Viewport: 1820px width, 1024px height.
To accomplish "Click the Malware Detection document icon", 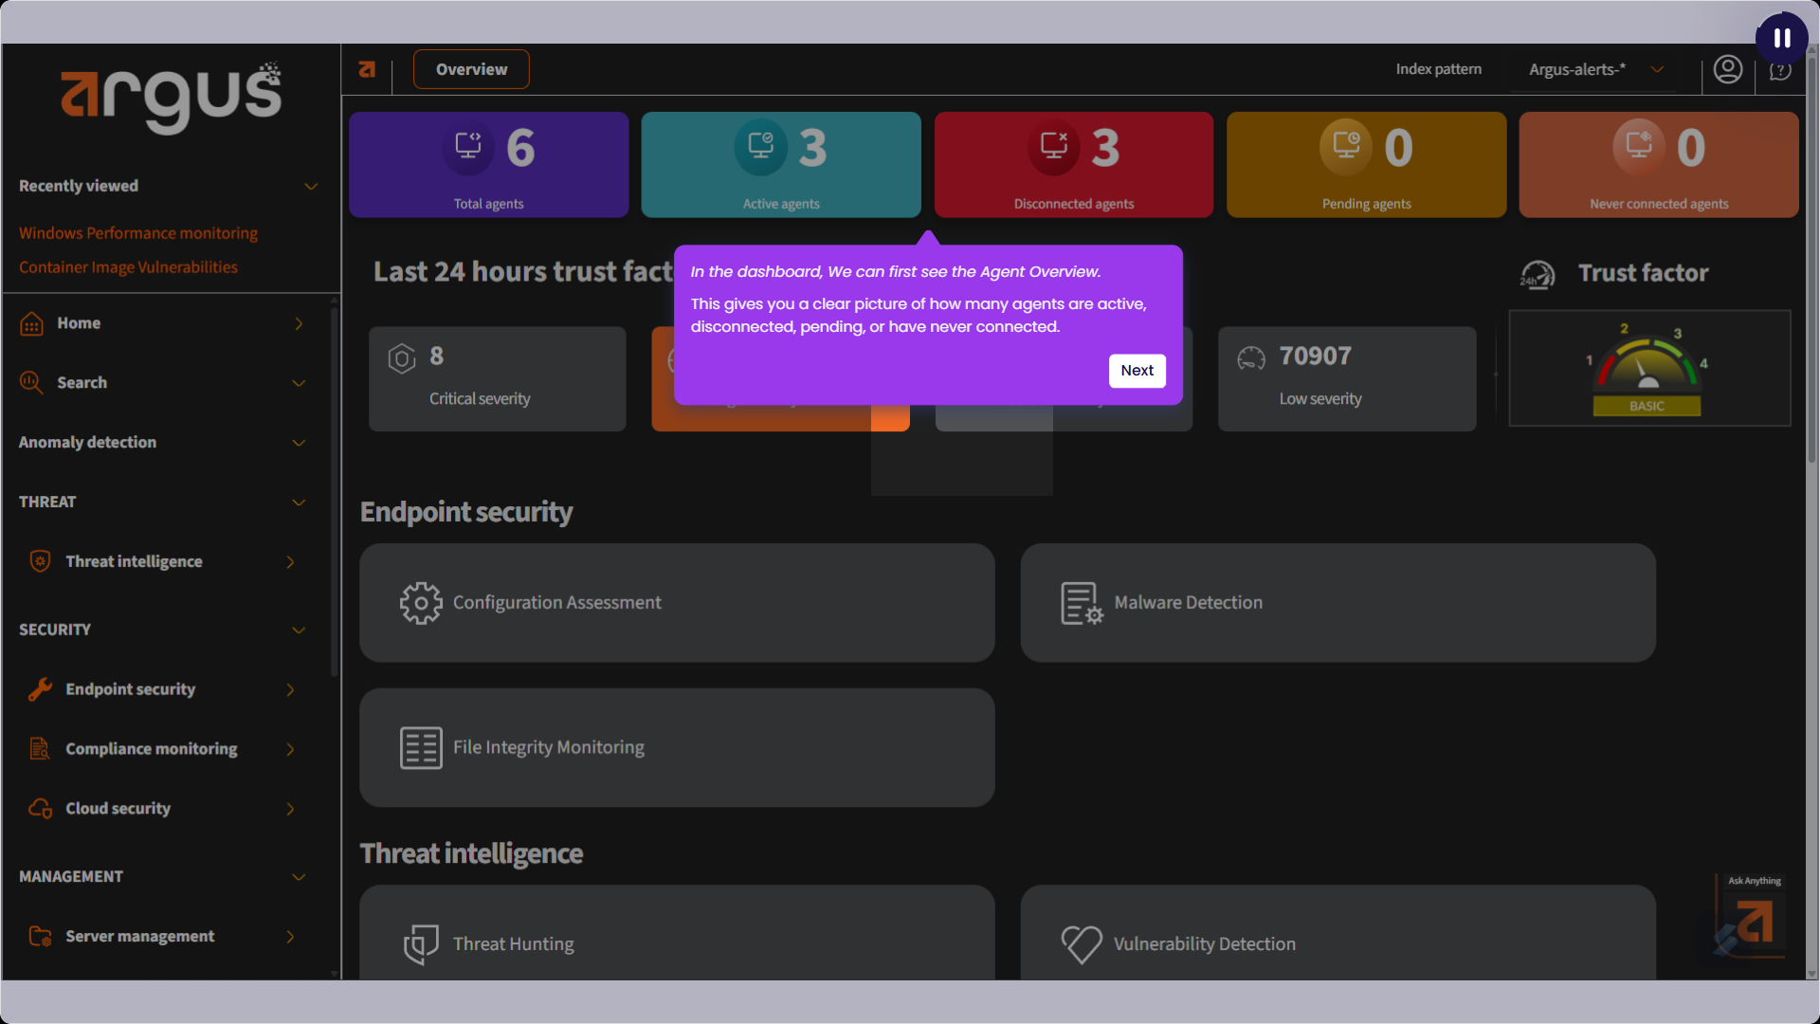I will [1082, 603].
